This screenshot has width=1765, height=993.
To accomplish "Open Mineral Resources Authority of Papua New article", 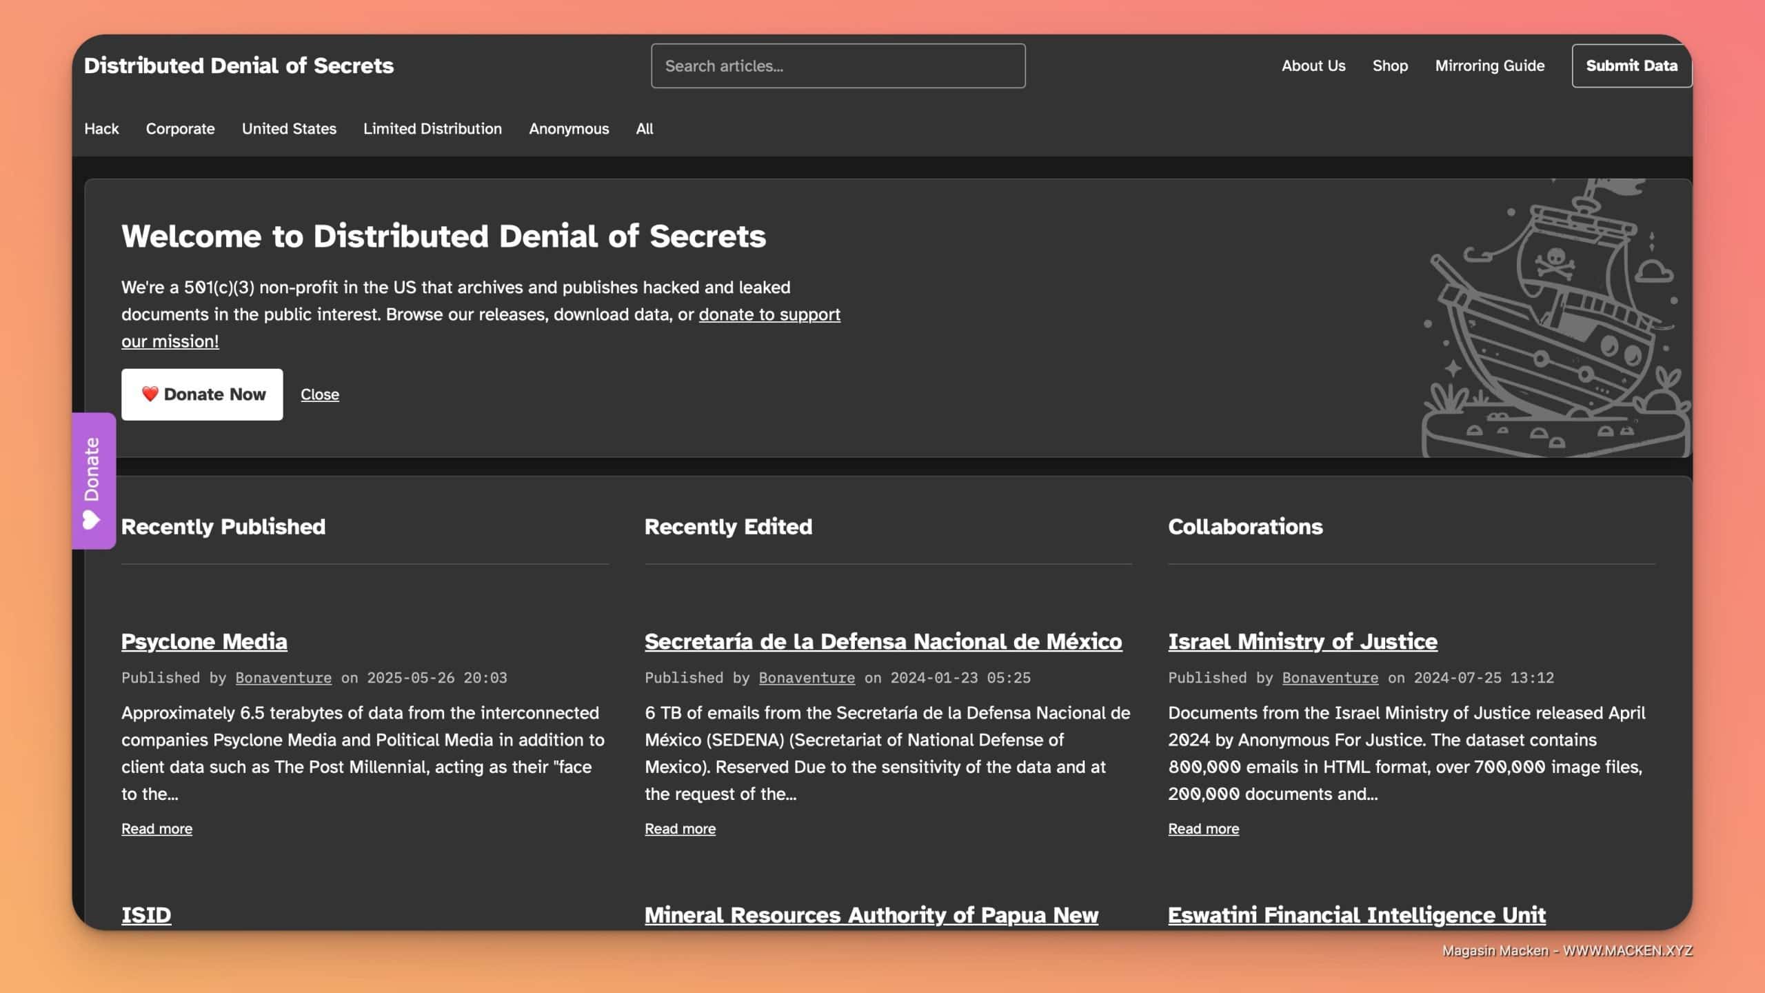I will pyautogui.click(x=871, y=915).
